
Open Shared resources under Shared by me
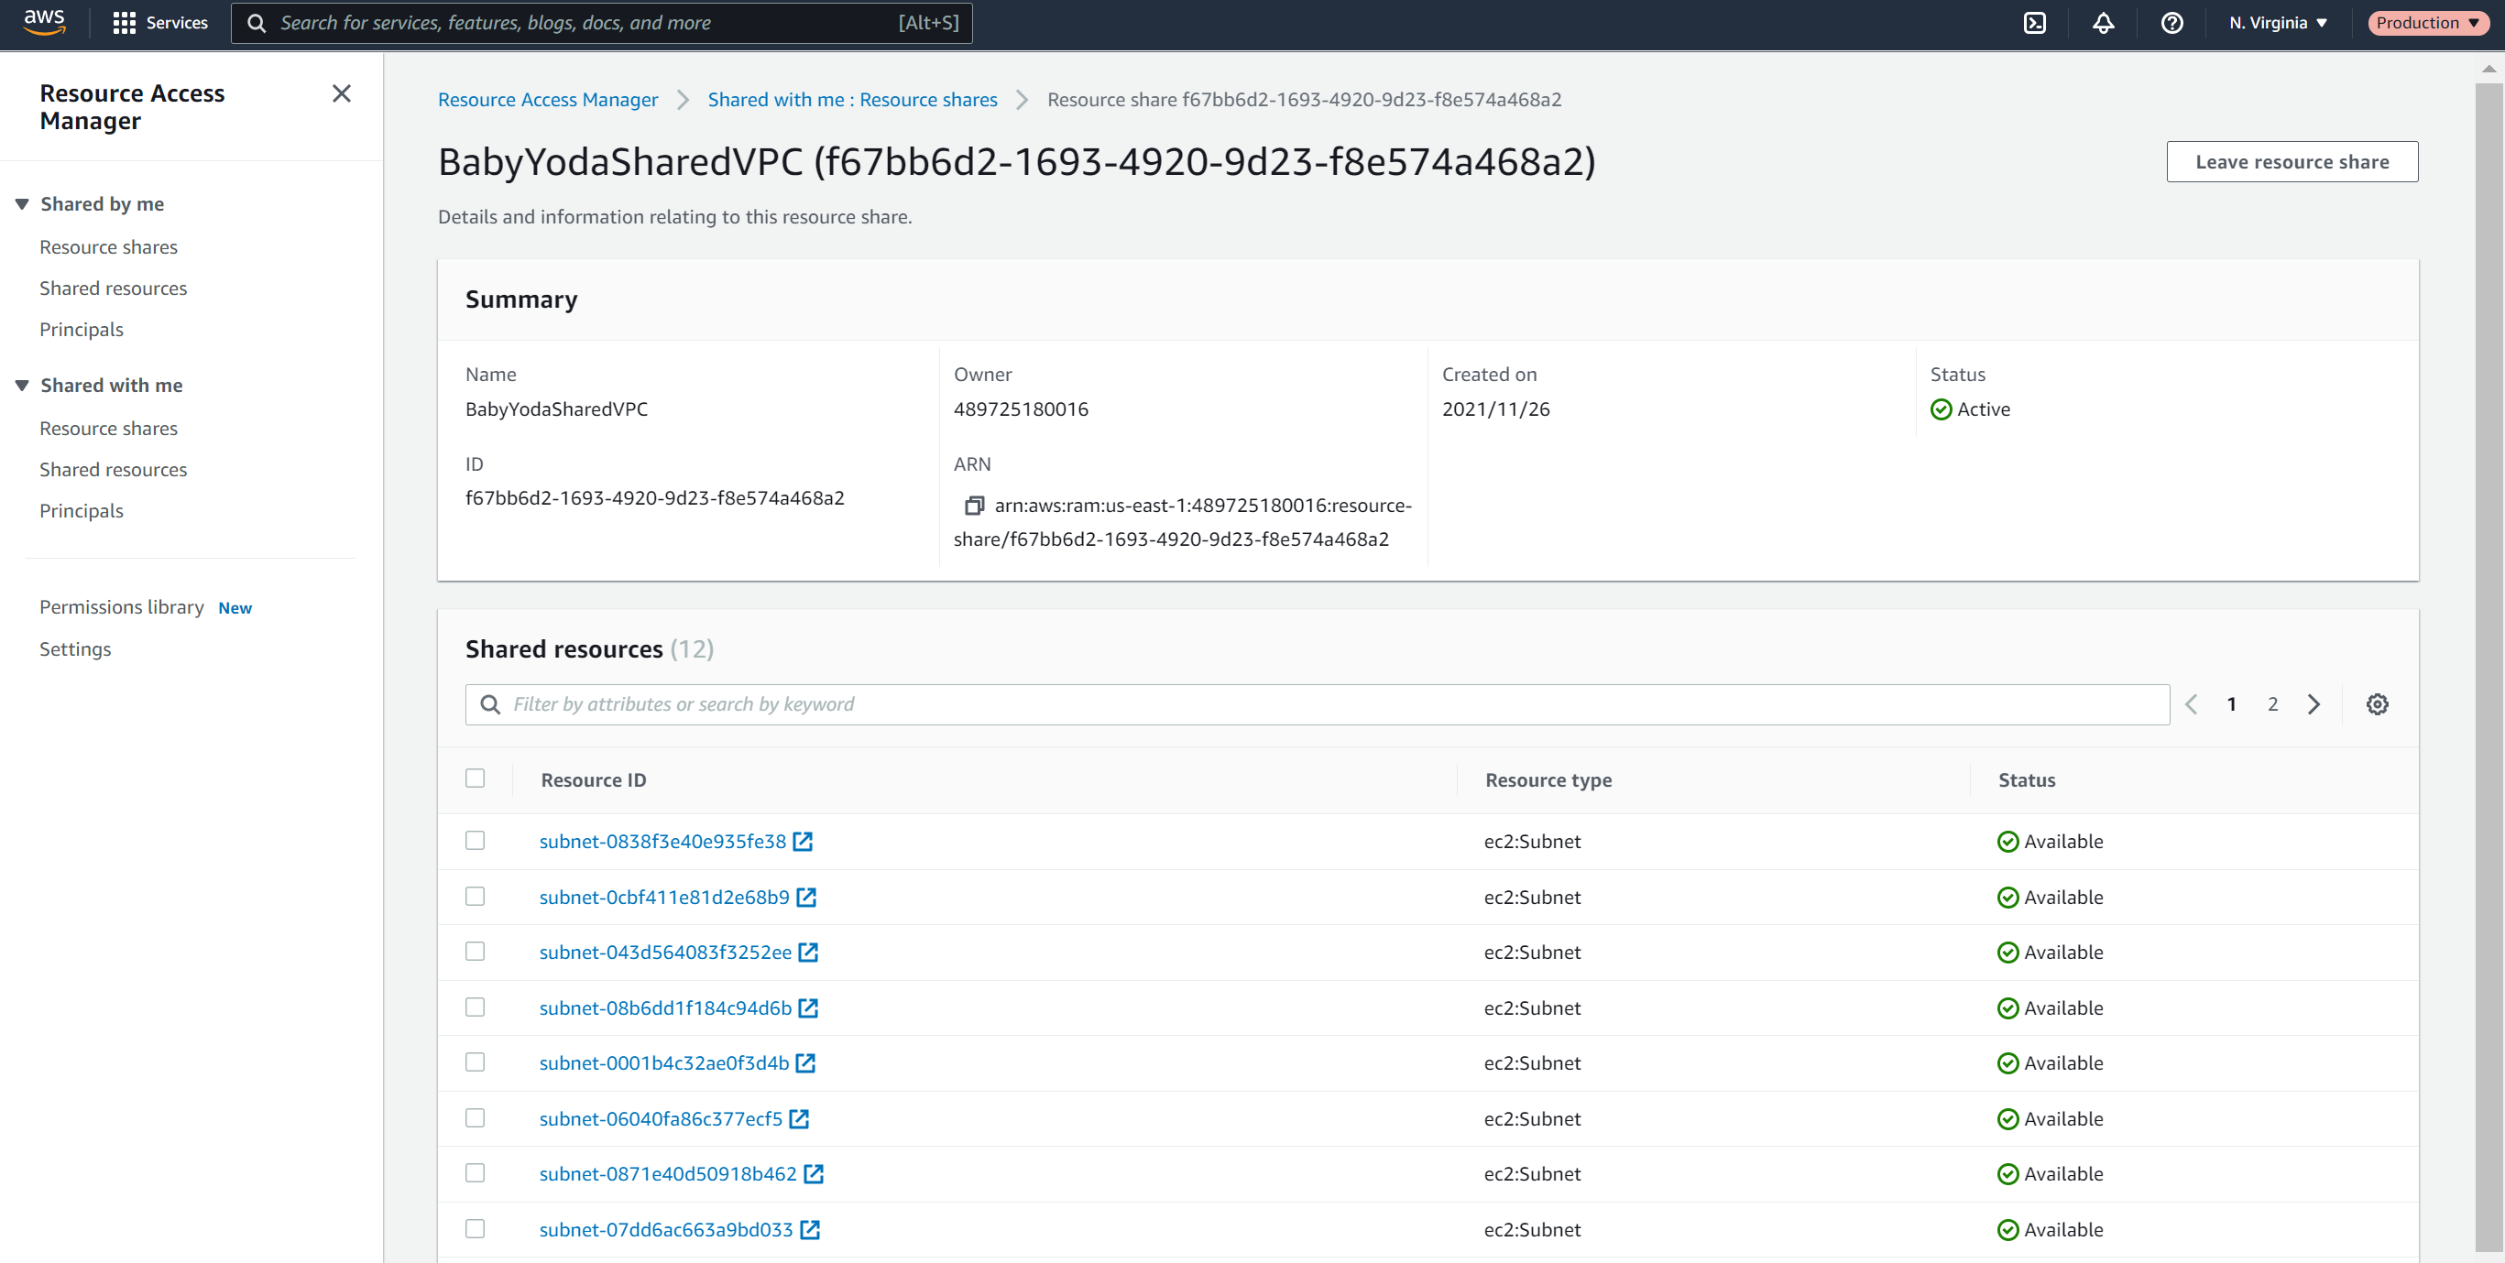click(x=113, y=288)
